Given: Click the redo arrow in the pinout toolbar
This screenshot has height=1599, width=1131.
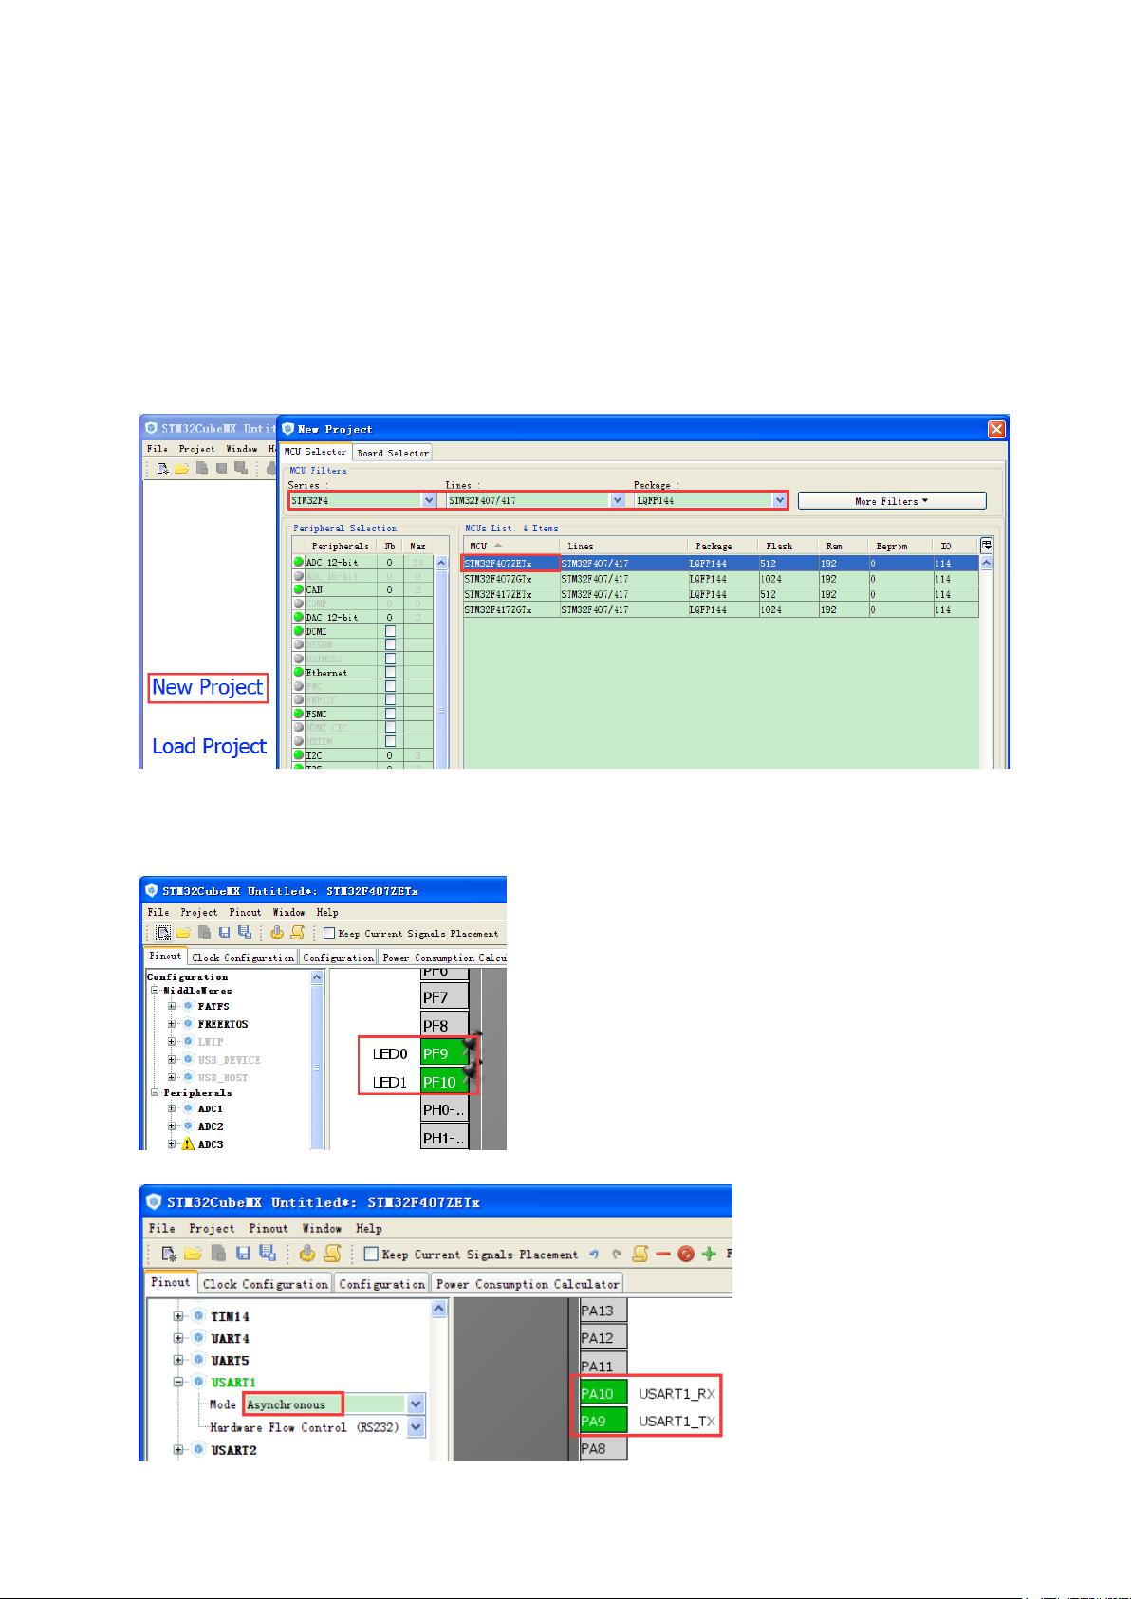Looking at the screenshot, I should (x=617, y=1255).
